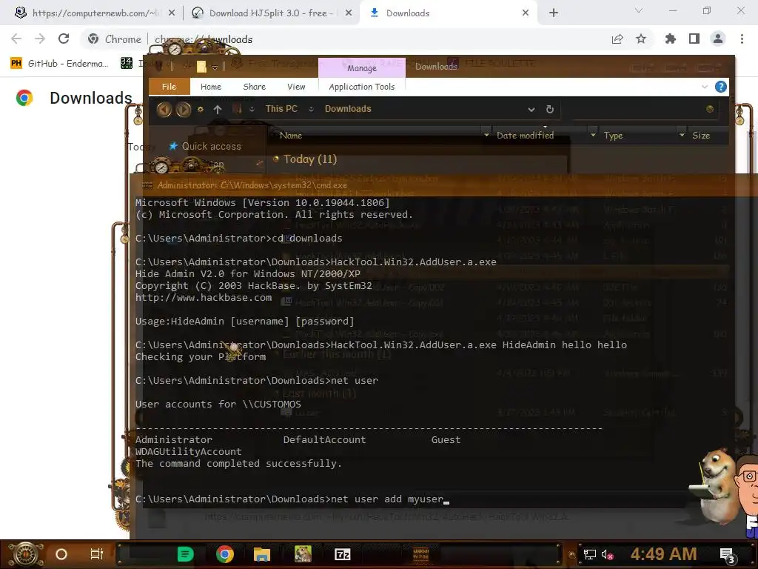This screenshot has height=569, width=758.
Task: Open the Name column filter arrow
Action: coord(486,136)
